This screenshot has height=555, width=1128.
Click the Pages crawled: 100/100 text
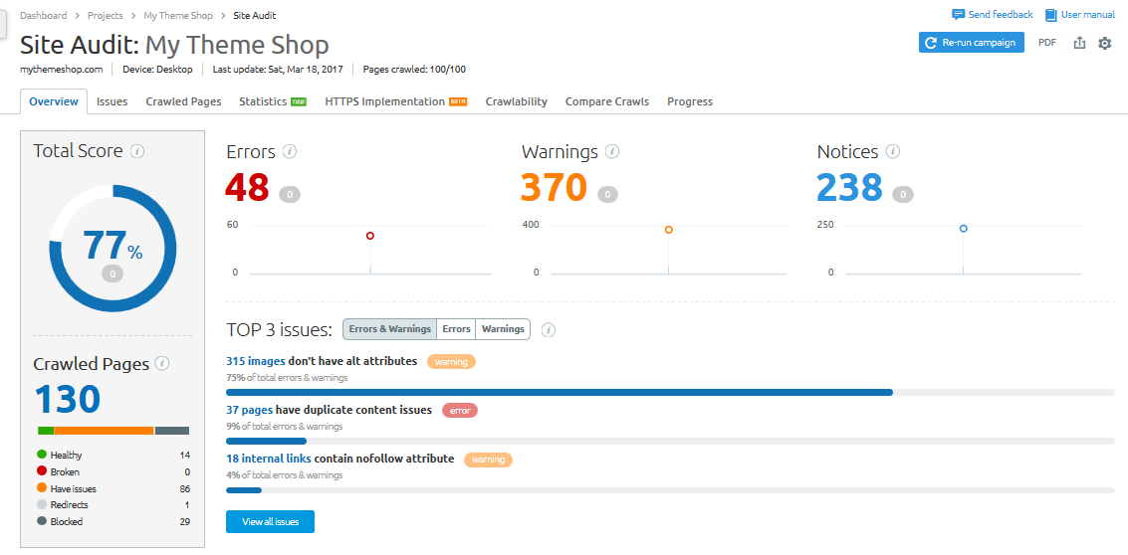[414, 70]
